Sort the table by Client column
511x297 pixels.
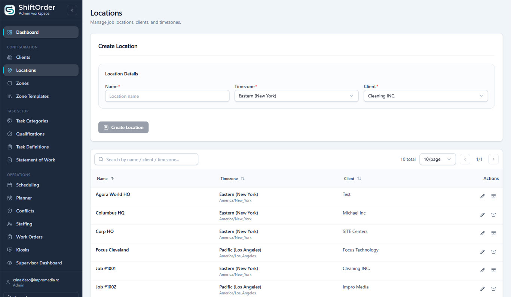click(353, 179)
